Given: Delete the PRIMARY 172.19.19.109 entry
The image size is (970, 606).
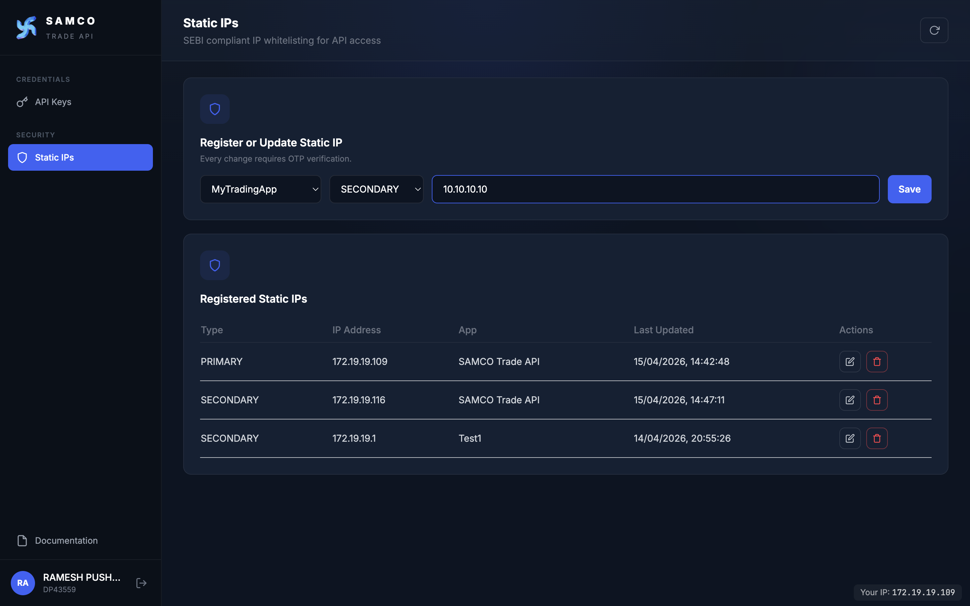Looking at the screenshot, I should pos(877,362).
